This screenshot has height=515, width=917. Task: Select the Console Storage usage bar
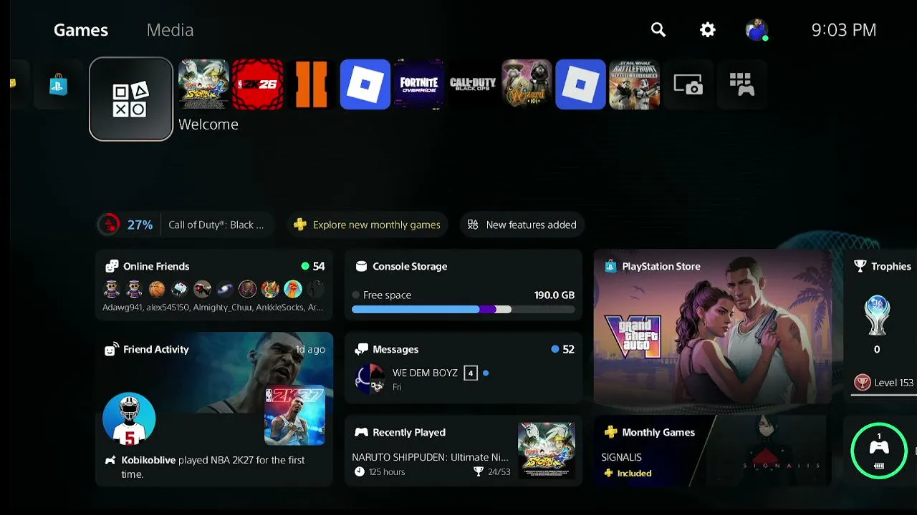click(x=464, y=310)
